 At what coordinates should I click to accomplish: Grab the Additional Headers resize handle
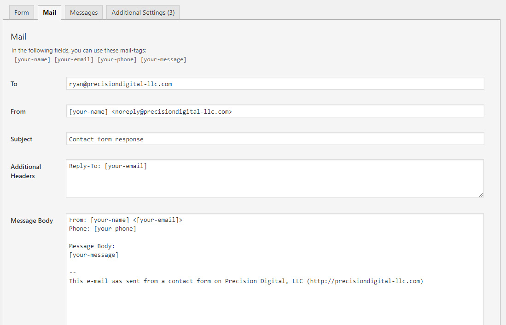481,194
